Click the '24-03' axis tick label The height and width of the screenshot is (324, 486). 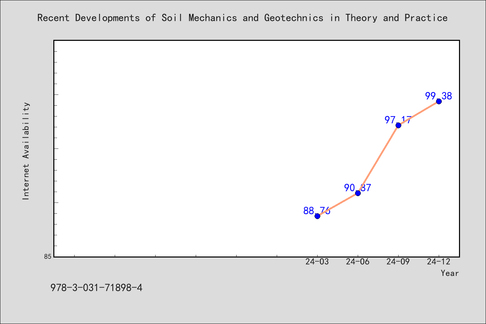point(317,262)
